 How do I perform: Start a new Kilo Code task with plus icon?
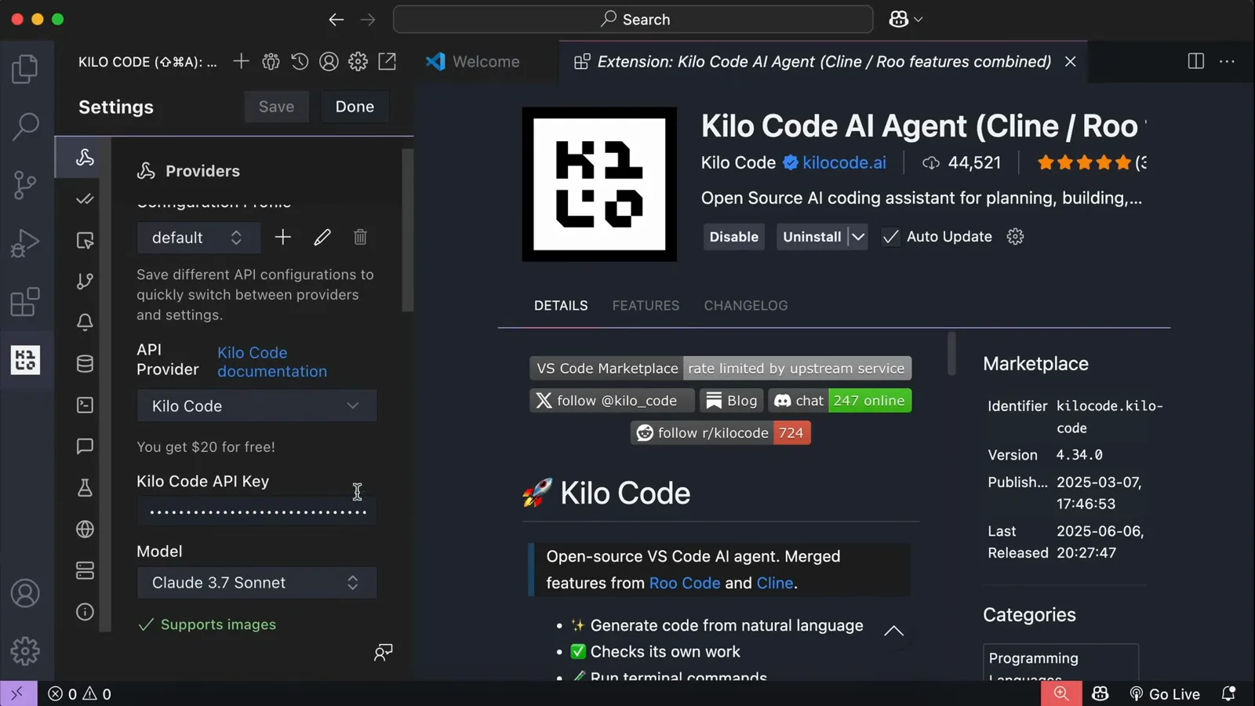(x=241, y=61)
